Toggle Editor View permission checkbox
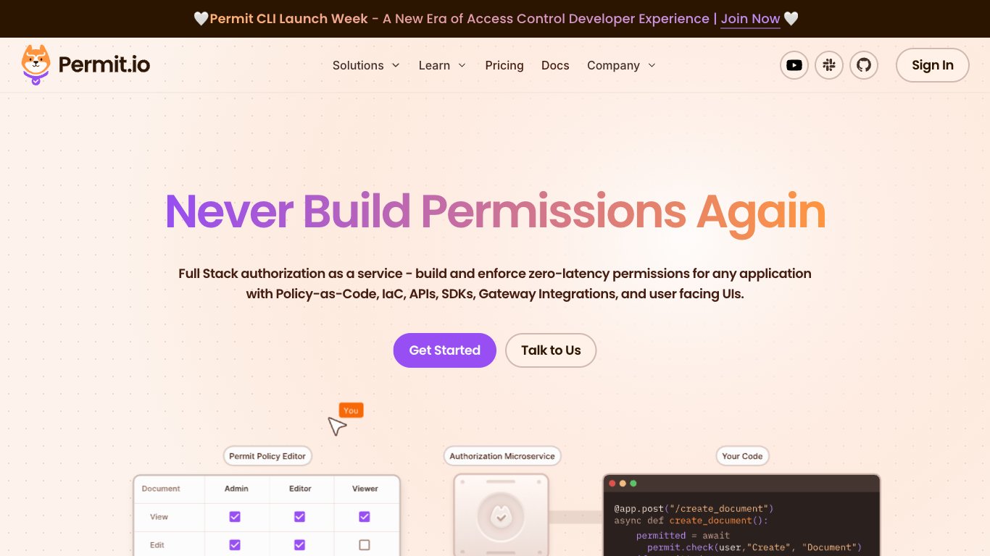Screen dimensions: 990x556 (299, 517)
